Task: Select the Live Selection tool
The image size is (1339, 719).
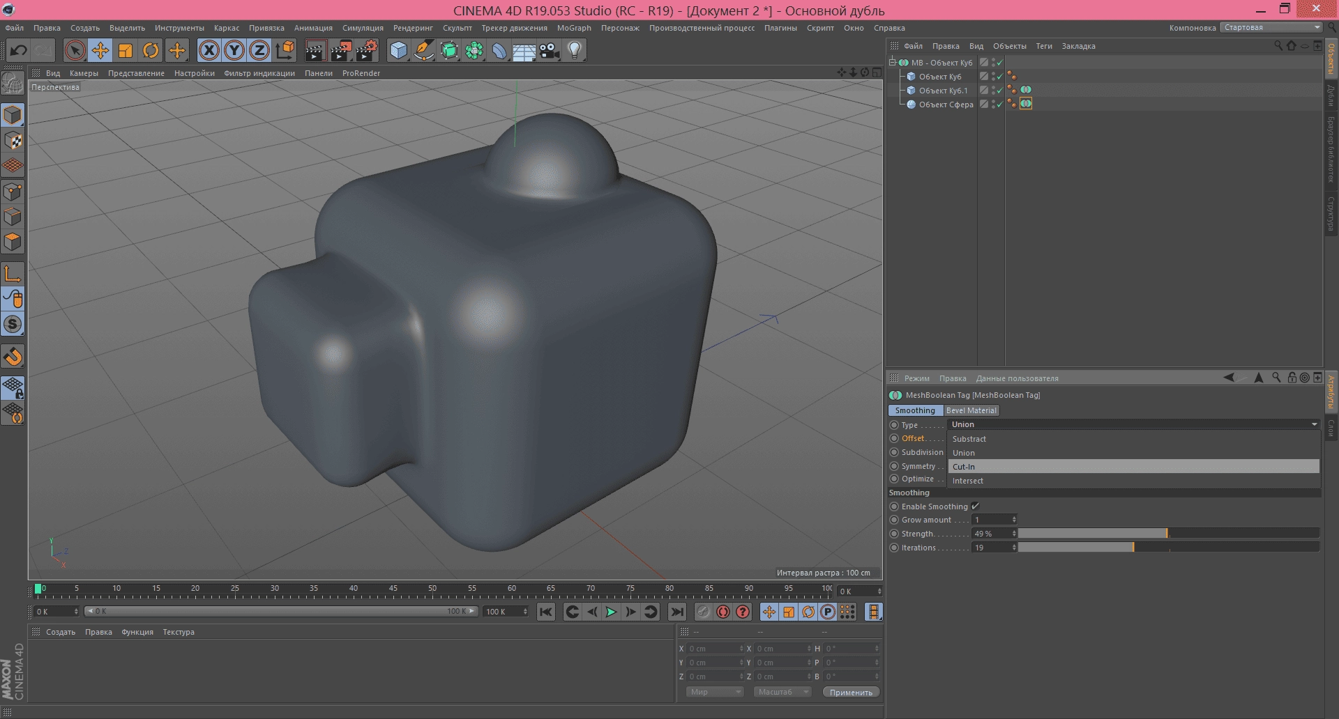Action: pos(75,50)
